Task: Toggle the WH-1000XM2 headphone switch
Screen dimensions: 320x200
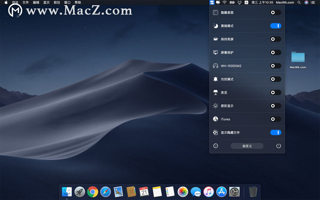Action: [276, 66]
